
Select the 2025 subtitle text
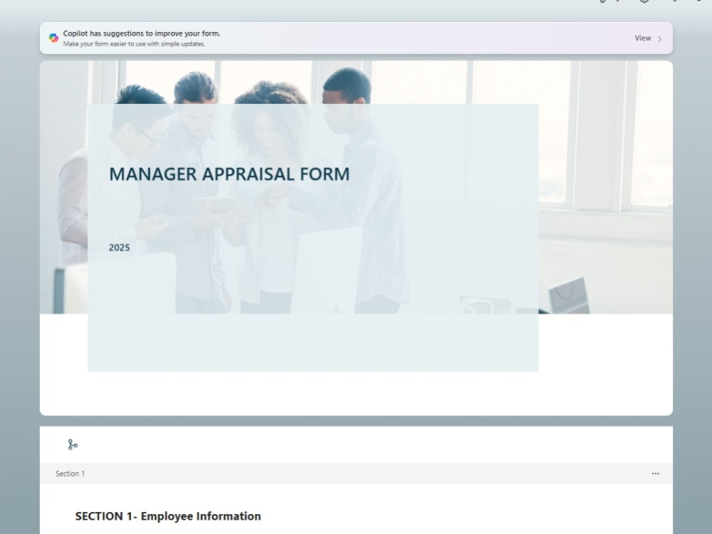point(120,248)
